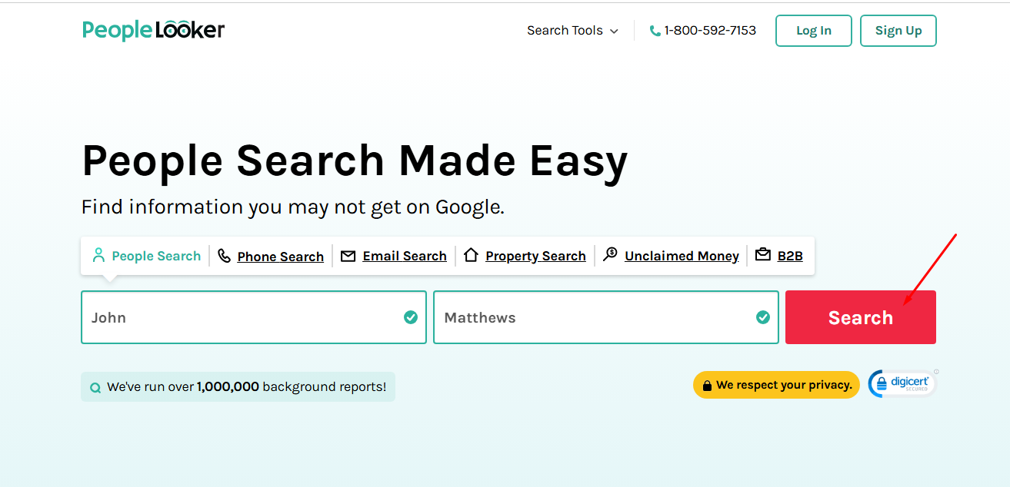Click the phone icon beside Phone Search
The image size is (1010, 487).
[224, 256]
